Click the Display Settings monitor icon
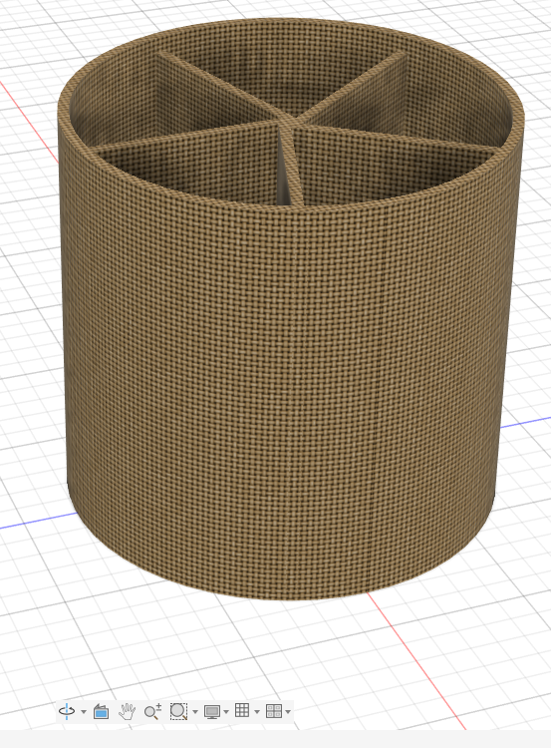The image size is (551, 748). click(211, 712)
